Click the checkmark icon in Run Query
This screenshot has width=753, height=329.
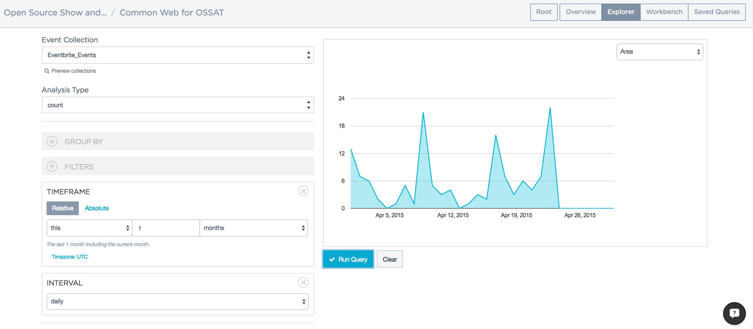pyautogui.click(x=332, y=260)
